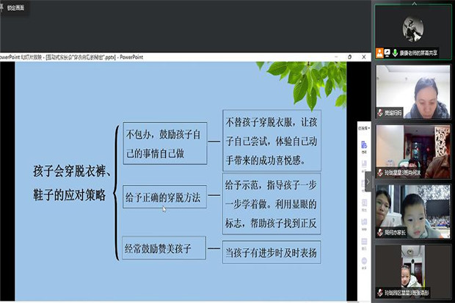Click the muted mic icon on the bottom video tile
Screen dimensions: 455x303
[x=380, y=293]
